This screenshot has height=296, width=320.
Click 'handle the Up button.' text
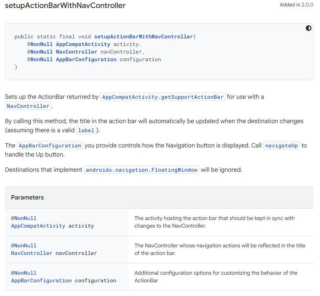(35, 154)
